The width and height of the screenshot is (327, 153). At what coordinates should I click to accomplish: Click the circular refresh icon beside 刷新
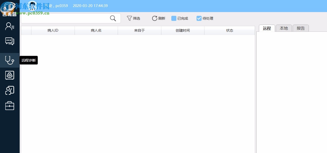pos(154,18)
